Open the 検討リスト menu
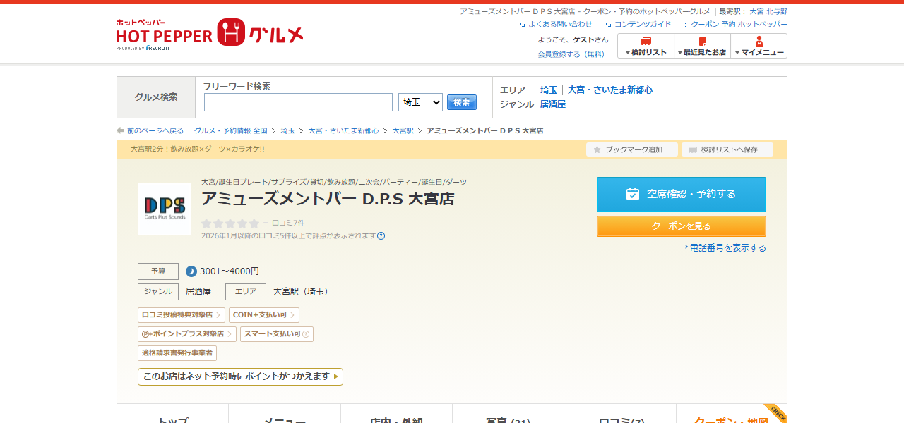The width and height of the screenshot is (904, 423). click(x=646, y=46)
